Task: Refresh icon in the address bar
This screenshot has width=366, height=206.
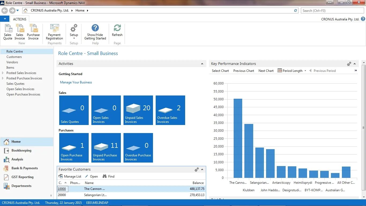Action: (x=296, y=10)
